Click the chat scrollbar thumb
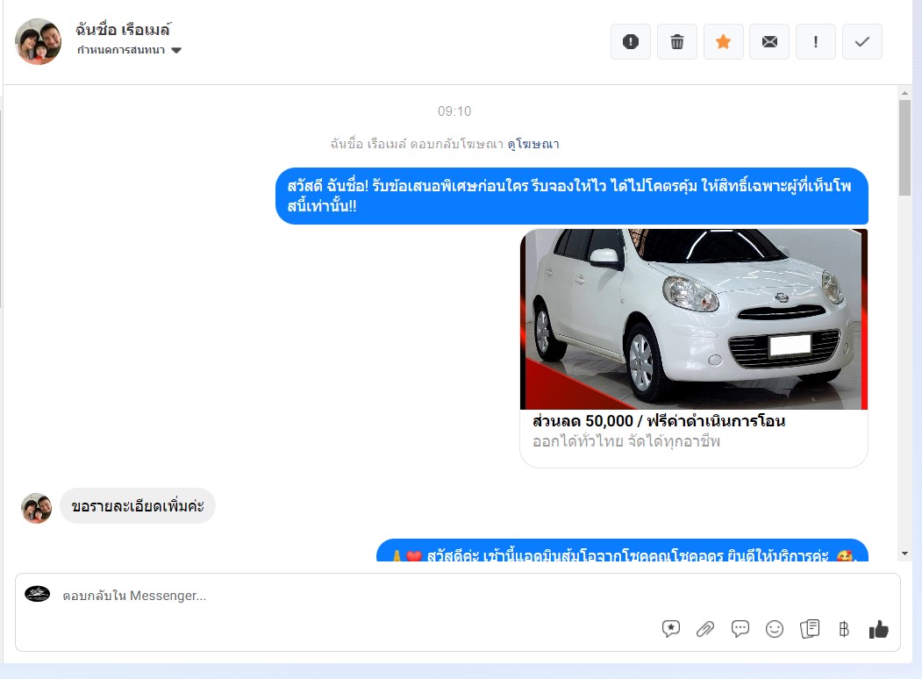 [x=904, y=147]
